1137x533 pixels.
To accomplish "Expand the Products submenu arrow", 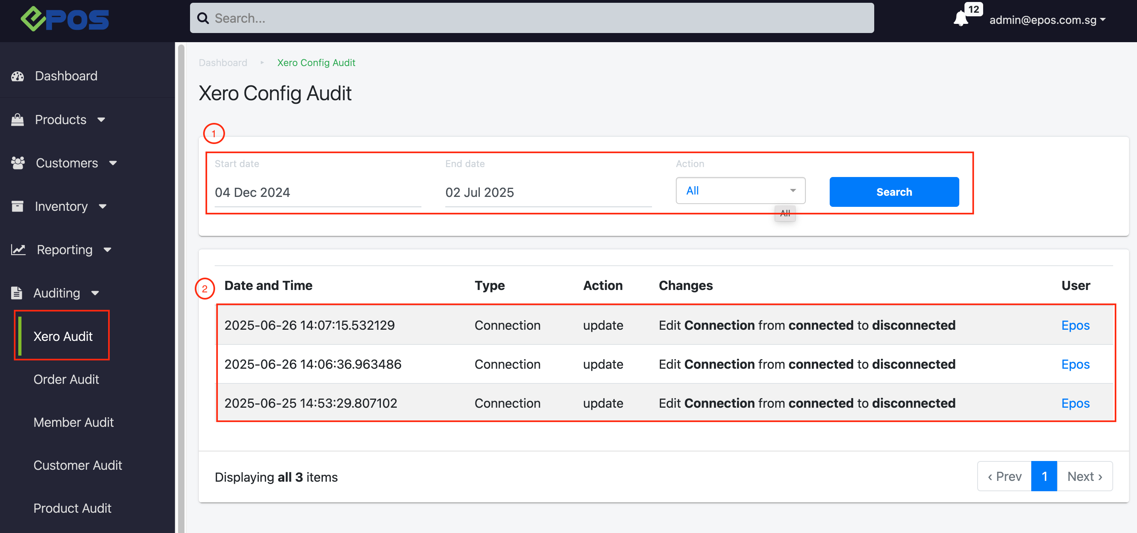I will [101, 120].
